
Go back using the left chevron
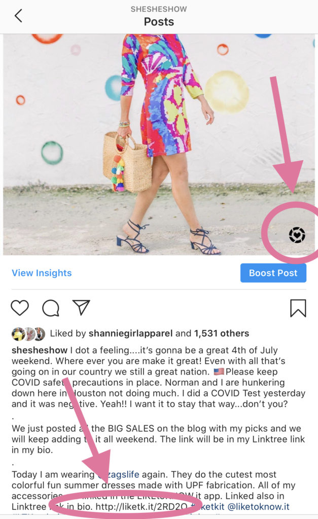tap(19, 16)
